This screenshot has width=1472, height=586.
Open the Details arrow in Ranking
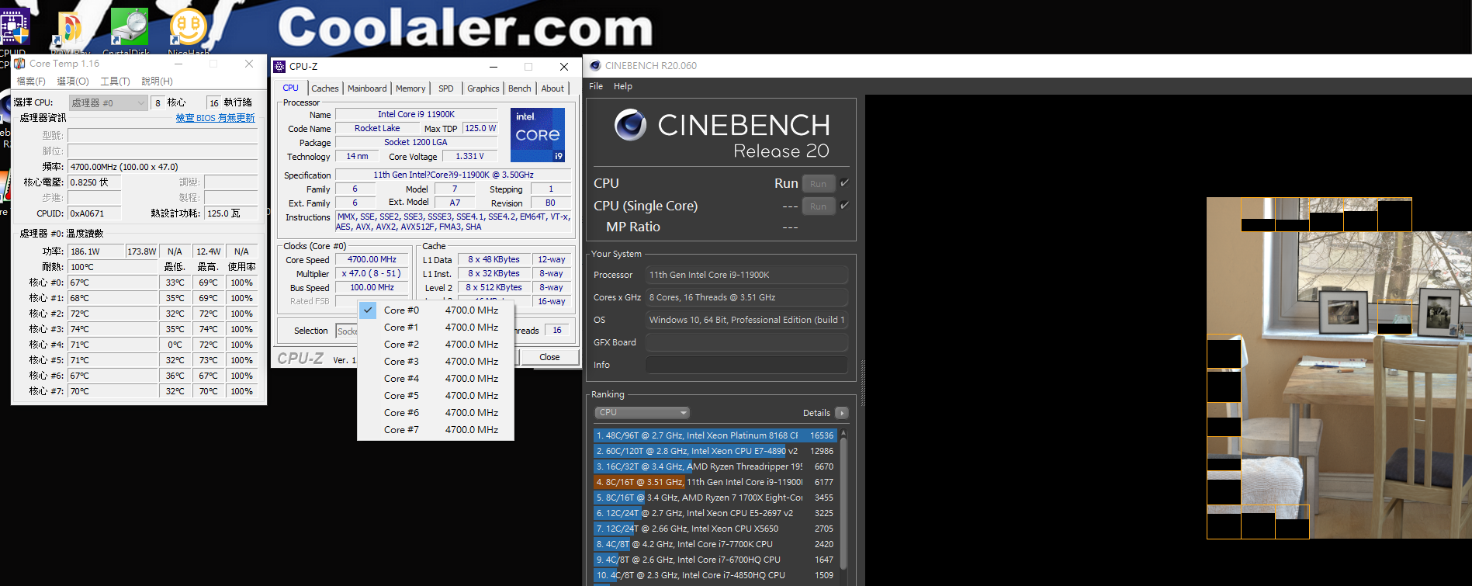[x=841, y=413]
